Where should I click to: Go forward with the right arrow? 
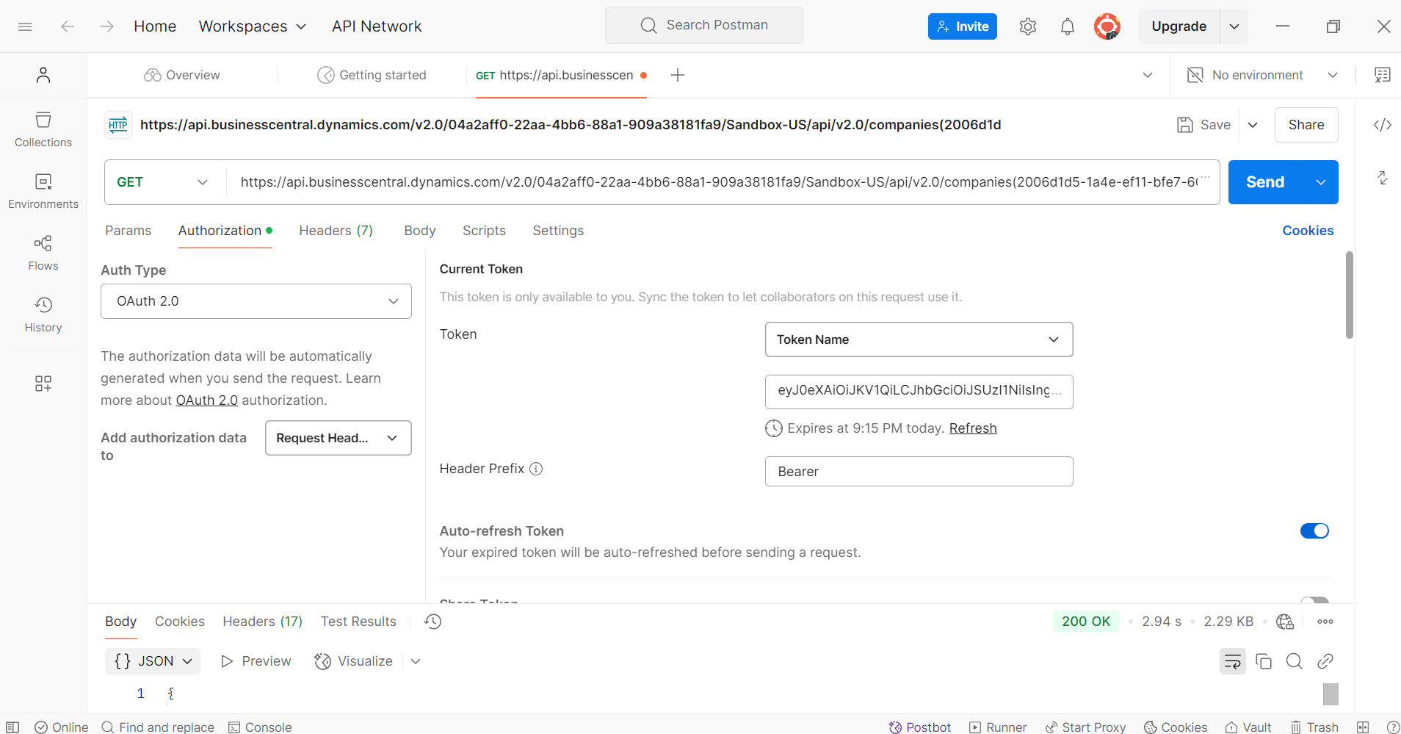107,26
